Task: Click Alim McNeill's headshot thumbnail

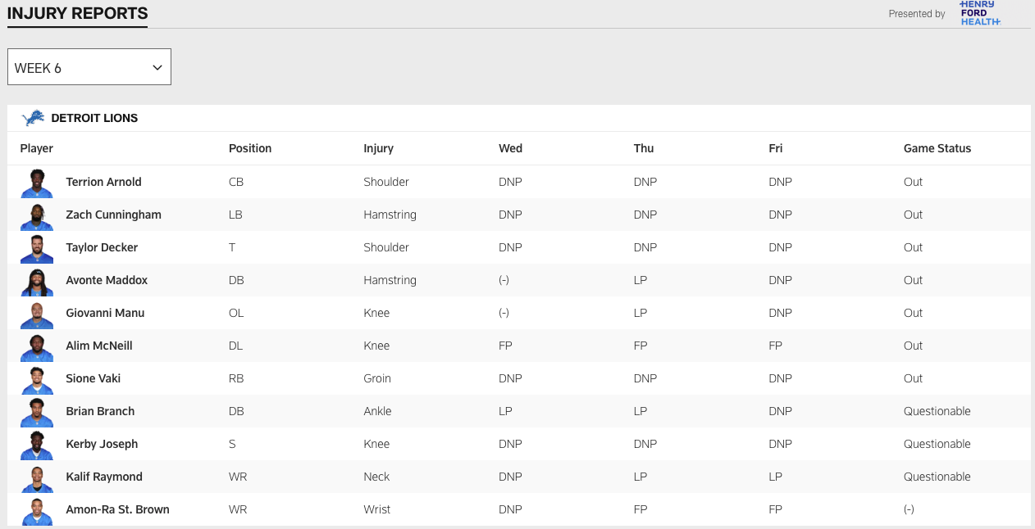Action: click(x=36, y=346)
